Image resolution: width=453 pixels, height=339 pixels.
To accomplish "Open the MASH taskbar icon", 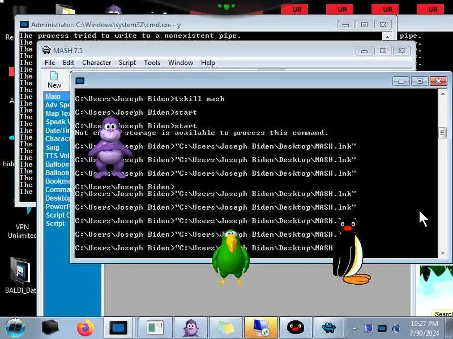I will [x=329, y=328].
